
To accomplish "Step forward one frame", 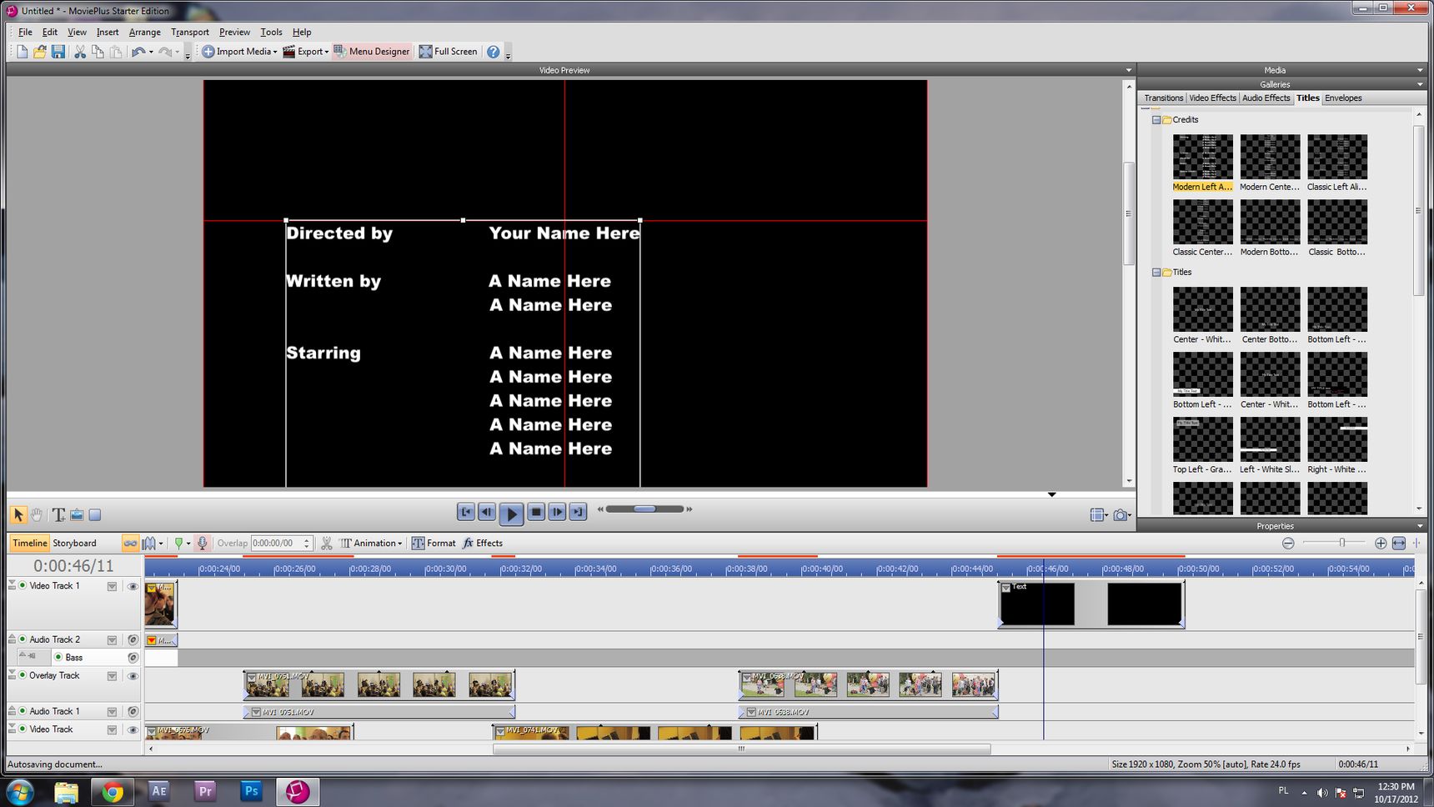I will 557,512.
